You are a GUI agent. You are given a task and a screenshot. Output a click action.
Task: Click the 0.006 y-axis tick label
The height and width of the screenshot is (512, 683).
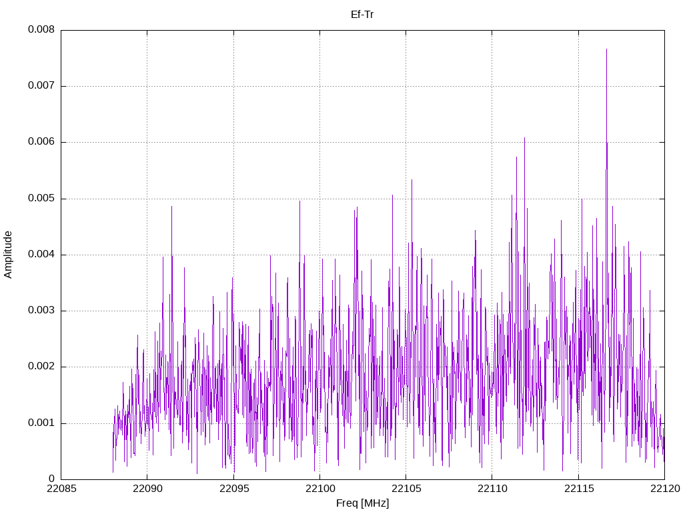point(41,141)
